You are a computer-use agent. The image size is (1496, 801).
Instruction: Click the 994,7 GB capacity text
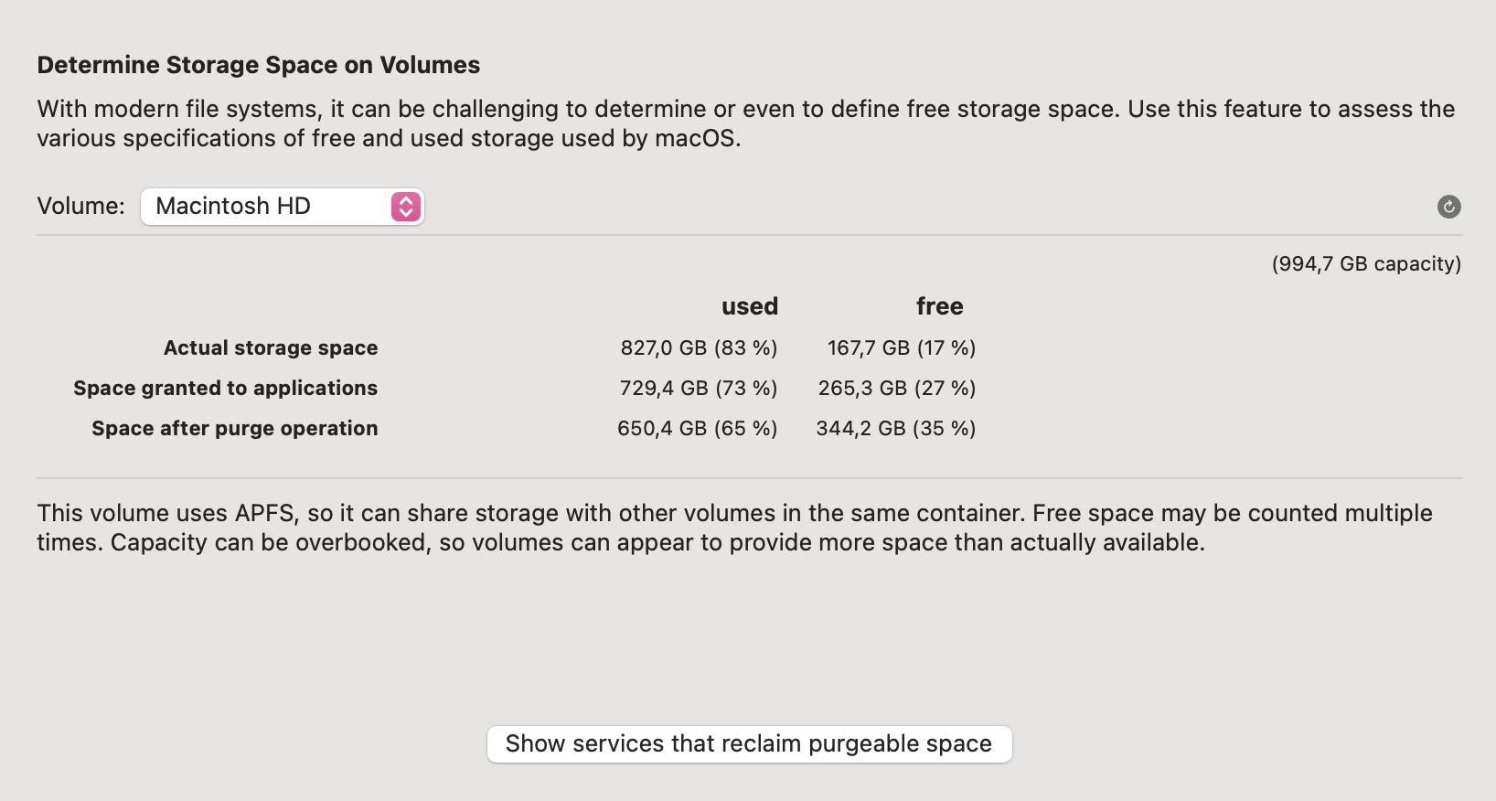click(x=1366, y=264)
